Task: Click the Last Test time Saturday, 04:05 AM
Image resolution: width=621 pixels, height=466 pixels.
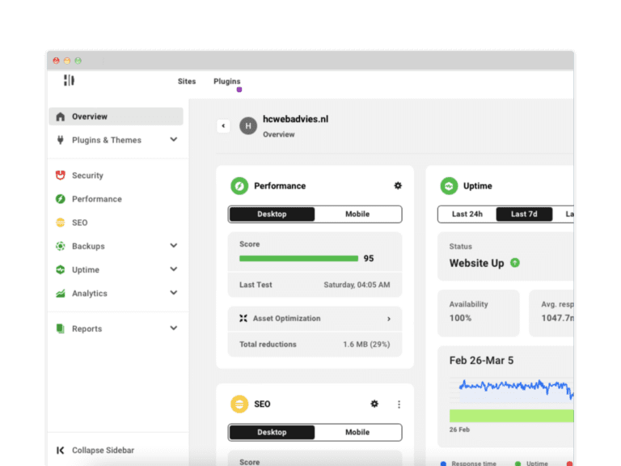Action: click(357, 285)
